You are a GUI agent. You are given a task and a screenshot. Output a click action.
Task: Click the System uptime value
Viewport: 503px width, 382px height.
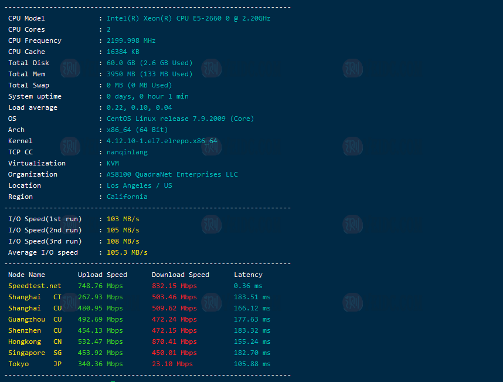click(147, 96)
